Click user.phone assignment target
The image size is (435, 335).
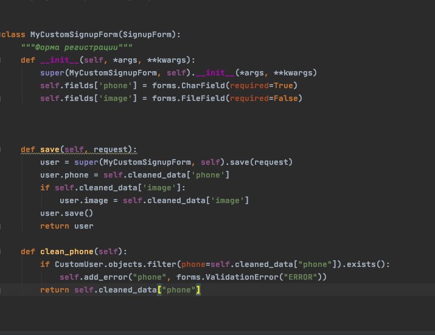[x=64, y=175]
